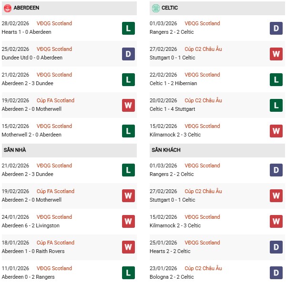Click the W badge for Aberdeen 6 - 2 Livingston
Image resolution: width=286 pixels, height=283 pixels.
(x=128, y=222)
